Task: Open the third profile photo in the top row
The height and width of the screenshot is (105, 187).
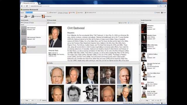Action: tap(90, 75)
